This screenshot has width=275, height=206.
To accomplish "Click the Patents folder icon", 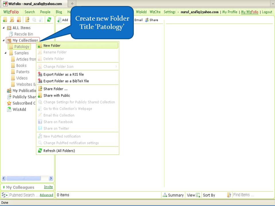I will click(13, 72).
